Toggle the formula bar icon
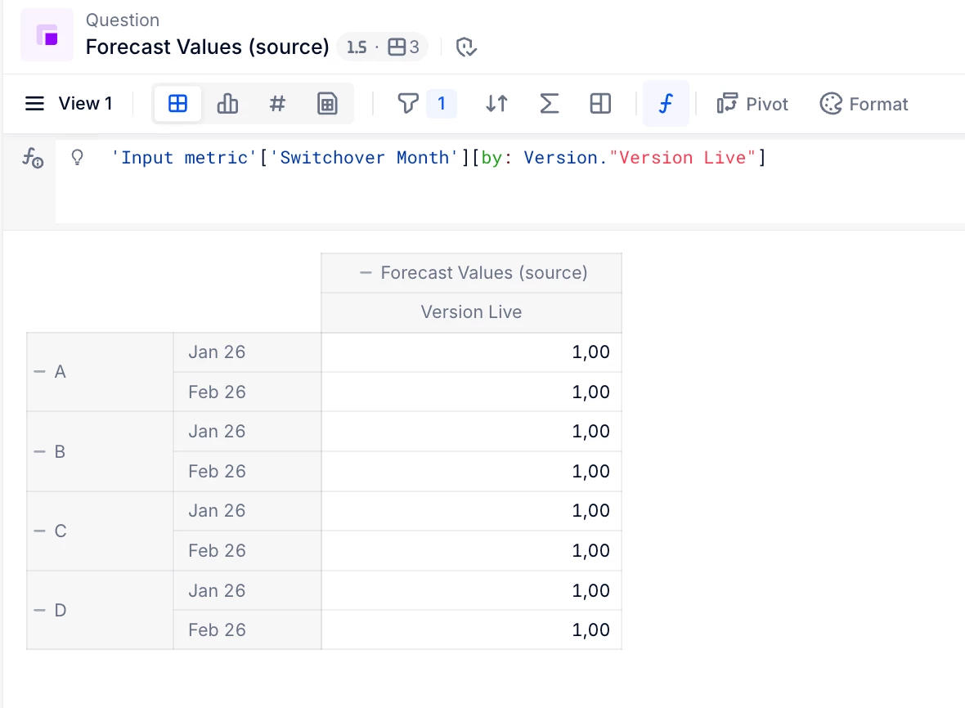Image resolution: width=965 pixels, height=708 pixels. [x=666, y=104]
